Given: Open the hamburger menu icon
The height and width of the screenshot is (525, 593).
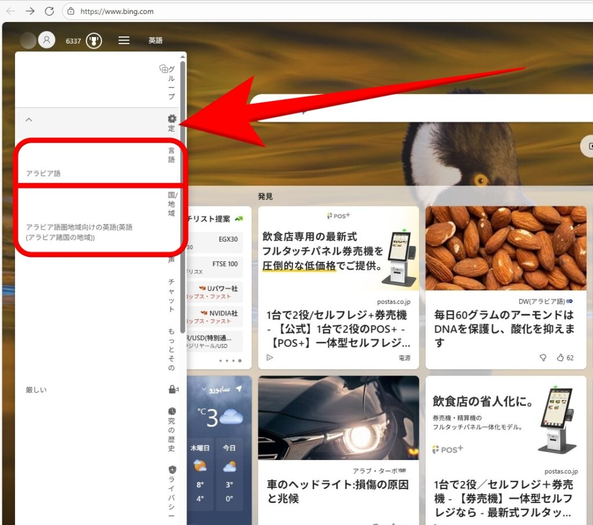Looking at the screenshot, I should tap(124, 41).
